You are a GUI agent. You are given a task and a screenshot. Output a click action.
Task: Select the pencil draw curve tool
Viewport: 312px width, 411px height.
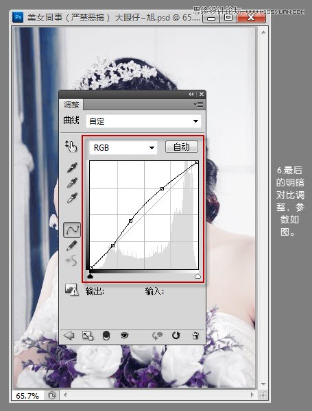71,246
